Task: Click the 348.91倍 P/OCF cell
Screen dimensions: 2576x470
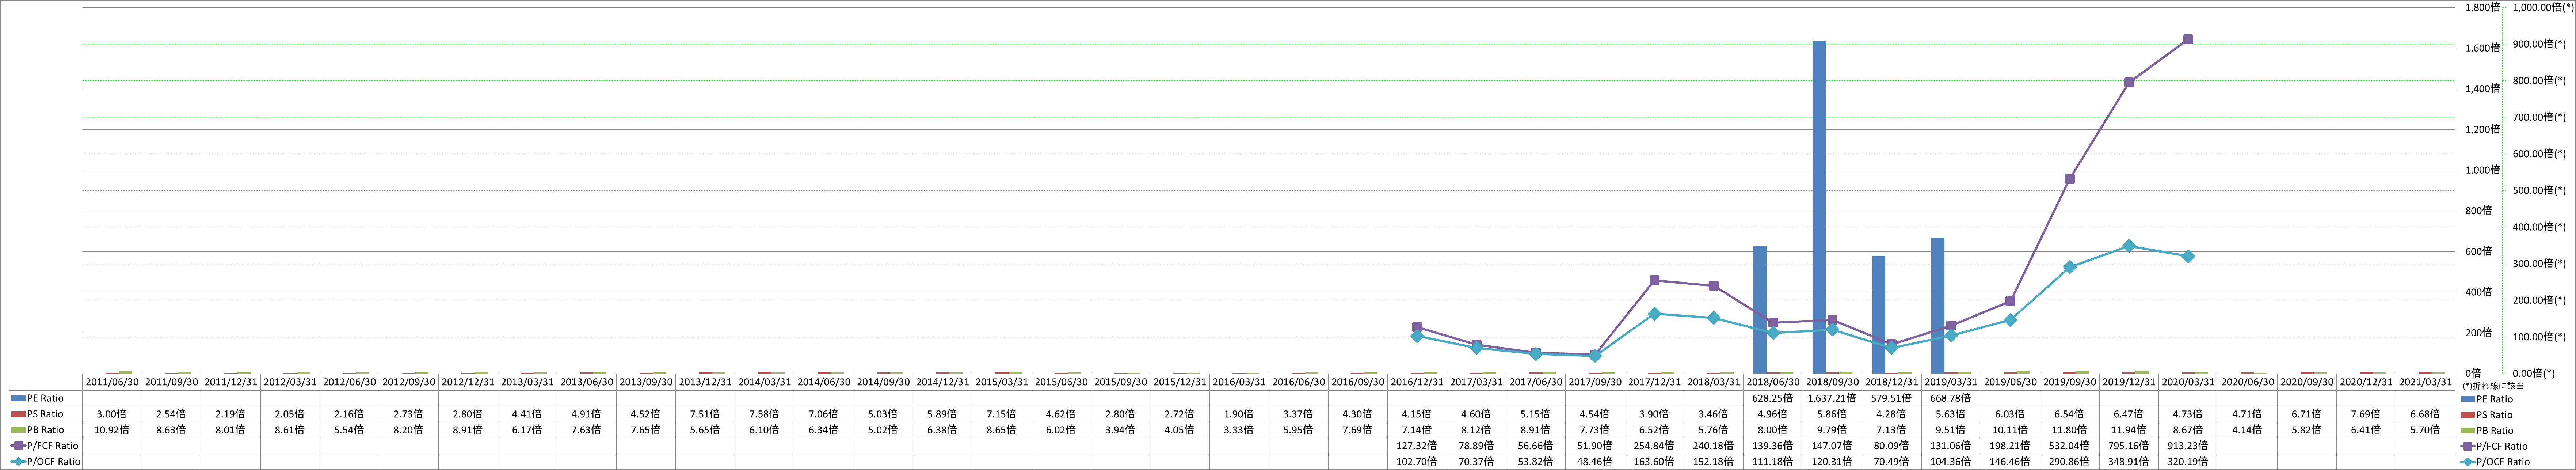Action: click(x=2129, y=462)
